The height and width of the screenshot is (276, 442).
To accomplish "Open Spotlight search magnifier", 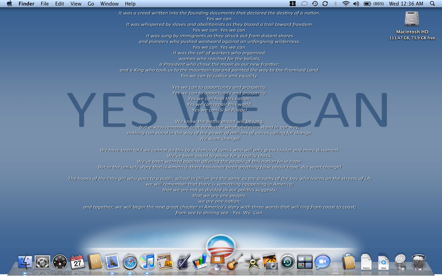I will point(432,4).
